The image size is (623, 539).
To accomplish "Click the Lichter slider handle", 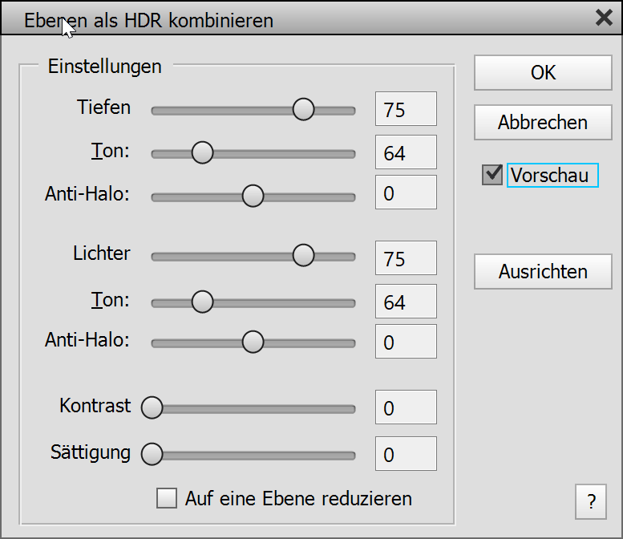I will (303, 255).
